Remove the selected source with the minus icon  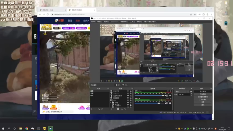(x=115, y=109)
